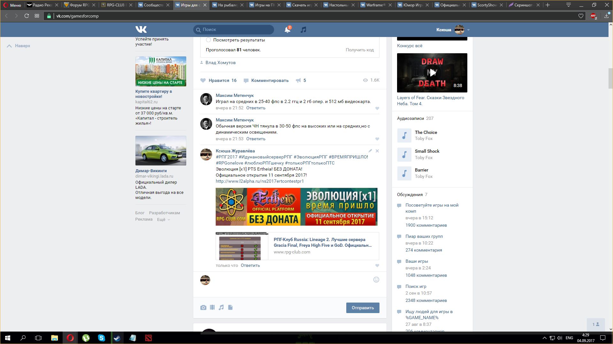
Task: Like Максим's 21:52 comment with the heart
Action: click(377, 108)
